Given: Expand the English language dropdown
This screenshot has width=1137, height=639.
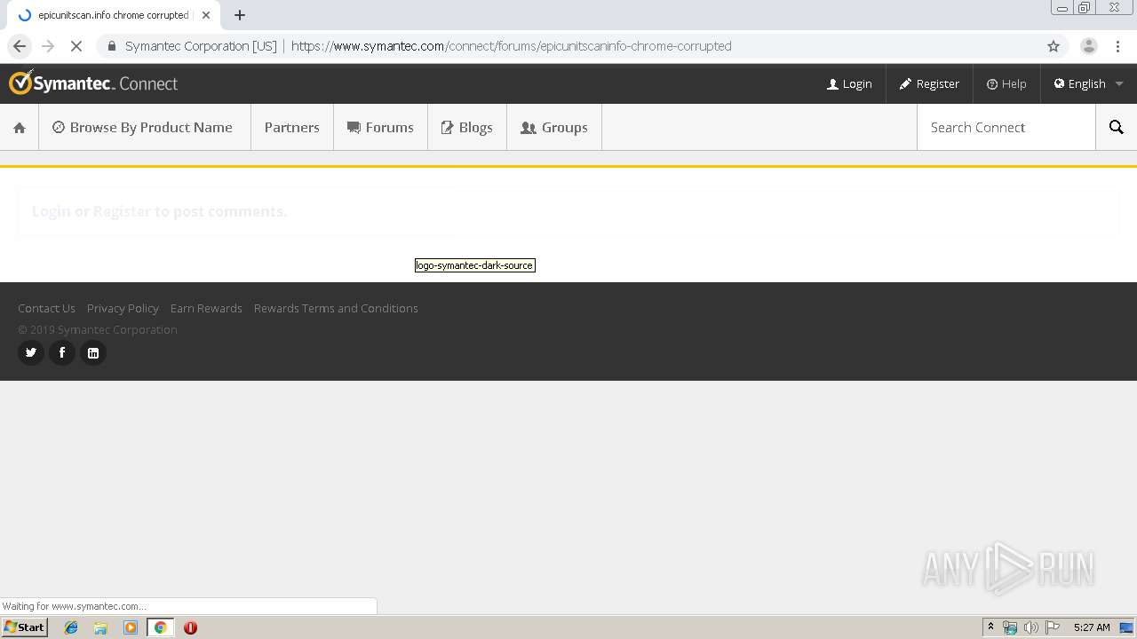Looking at the screenshot, I should [x=1088, y=83].
